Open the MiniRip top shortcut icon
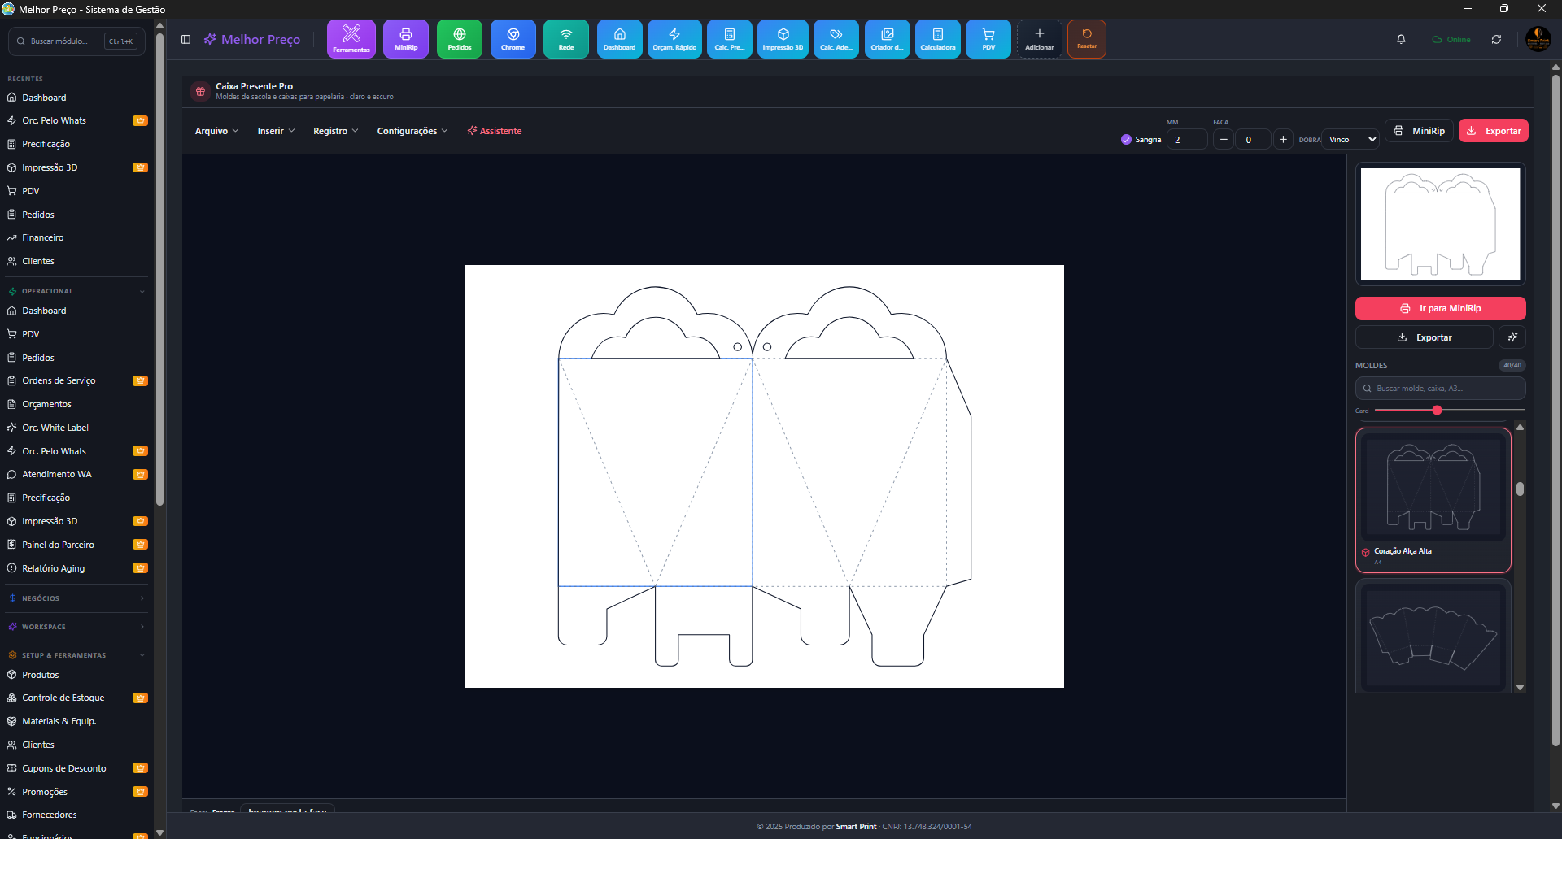Image resolution: width=1562 pixels, height=878 pixels. click(x=406, y=39)
